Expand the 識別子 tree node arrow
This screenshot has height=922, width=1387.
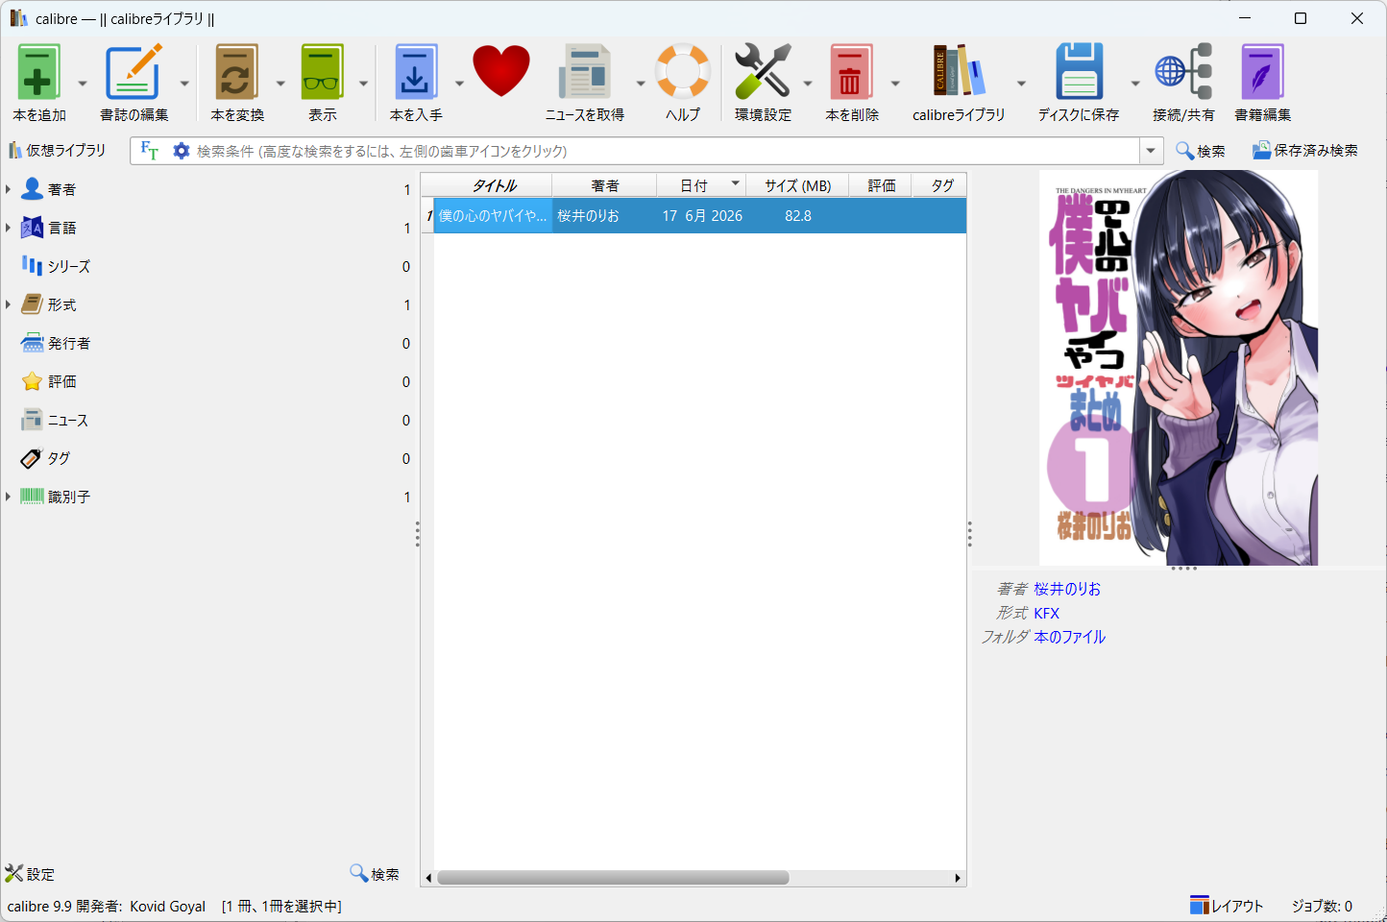click(x=8, y=497)
